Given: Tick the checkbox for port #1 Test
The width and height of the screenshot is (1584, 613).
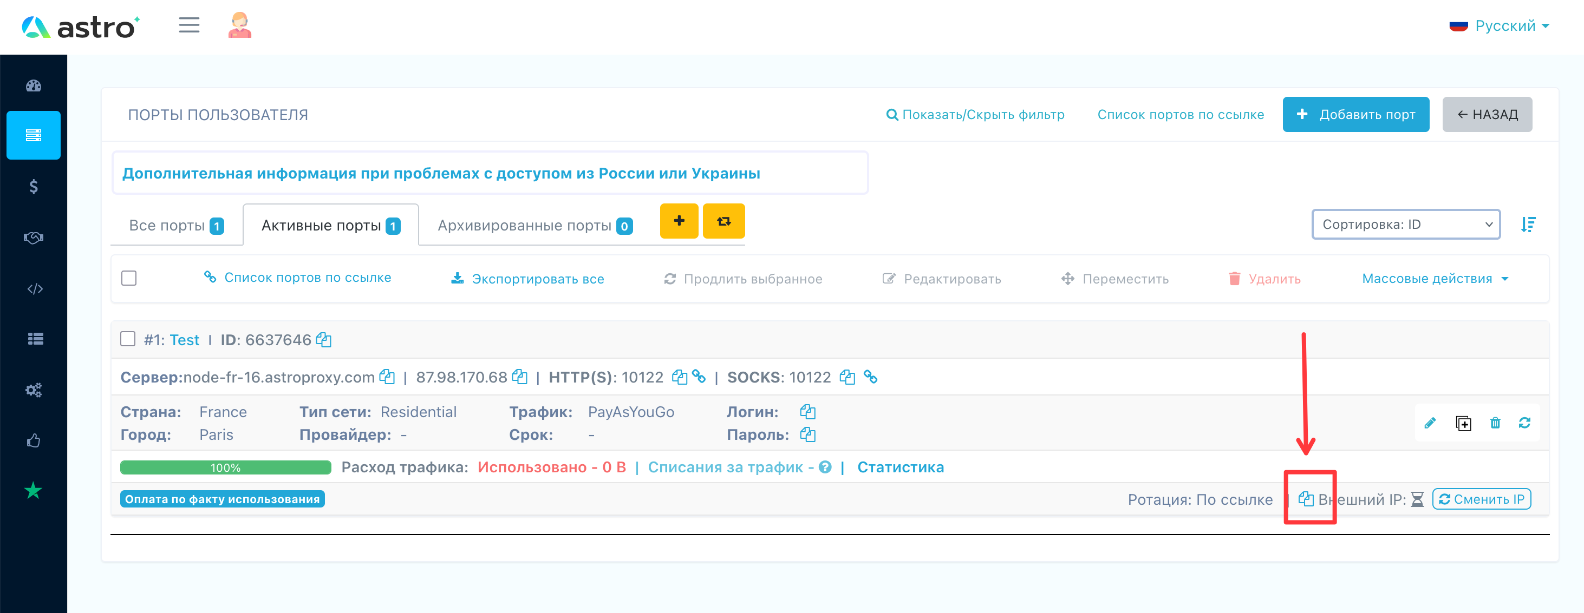Looking at the screenshot, I should pos(128,339).
